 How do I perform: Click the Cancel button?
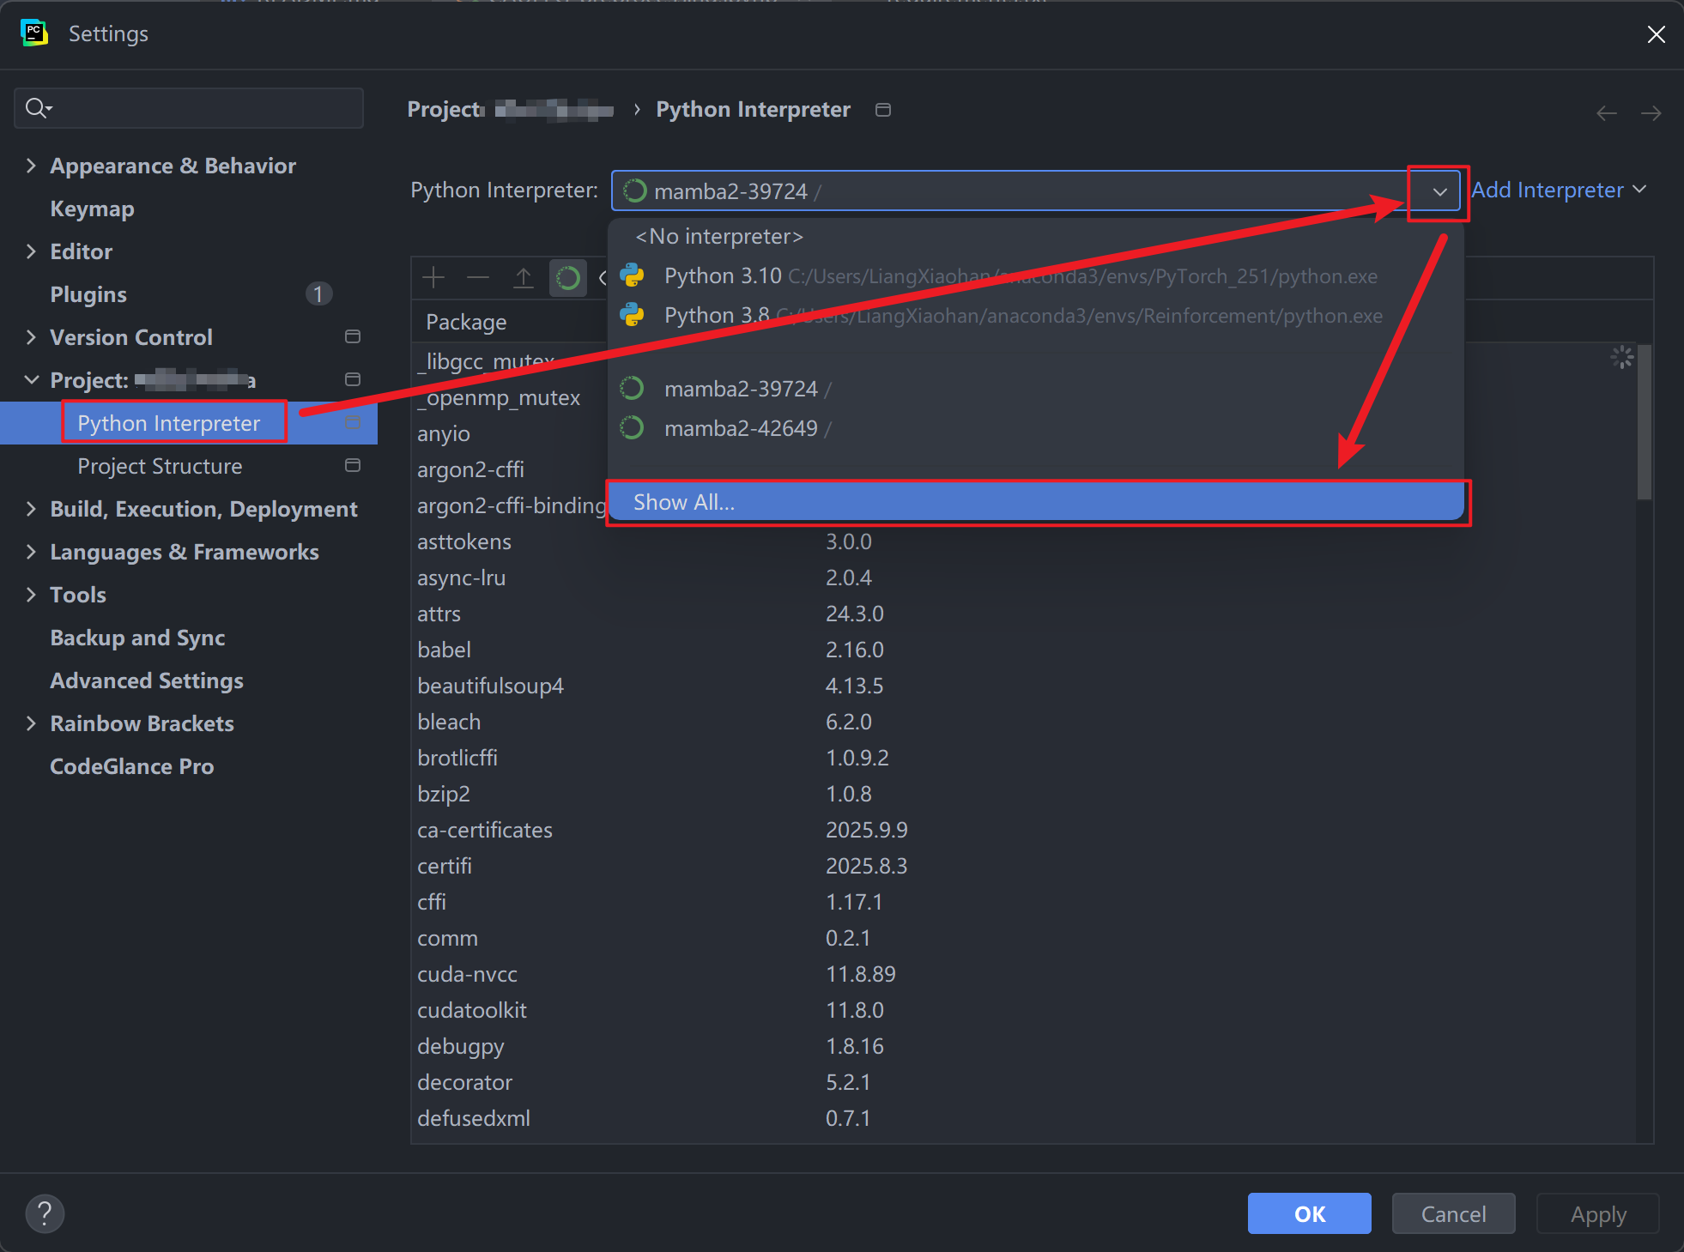(x=1453, y=1213)
